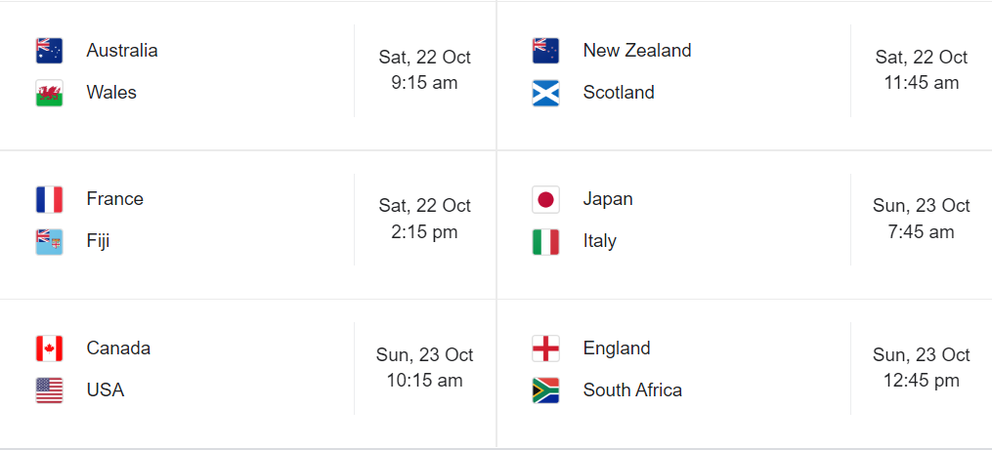Select the South Africa team name
992x450 pixels.
[632, 390]
